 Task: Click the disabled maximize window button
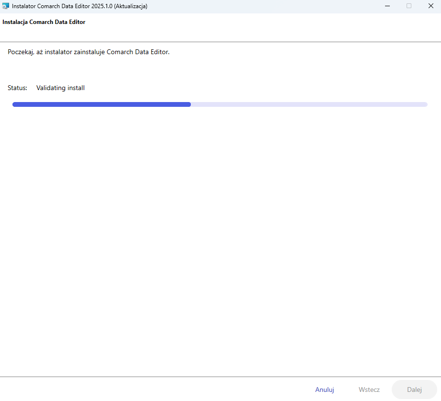pos(409,6)
